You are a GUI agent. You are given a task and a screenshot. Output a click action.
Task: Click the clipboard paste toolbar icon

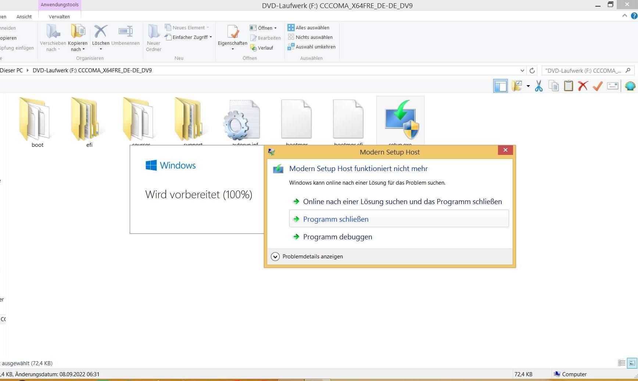point(568,86)
